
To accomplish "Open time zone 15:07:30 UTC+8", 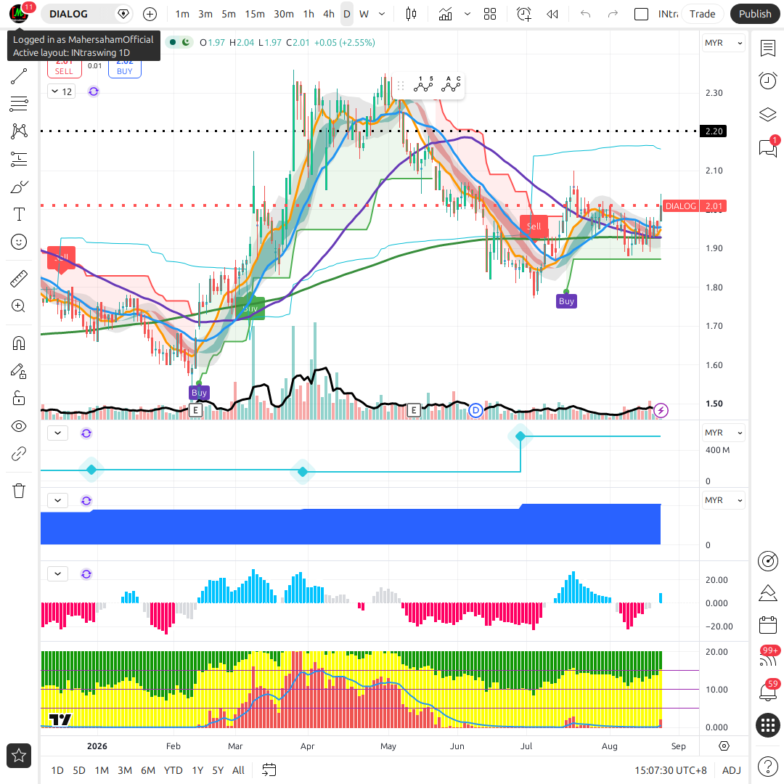I will [671, 770].
